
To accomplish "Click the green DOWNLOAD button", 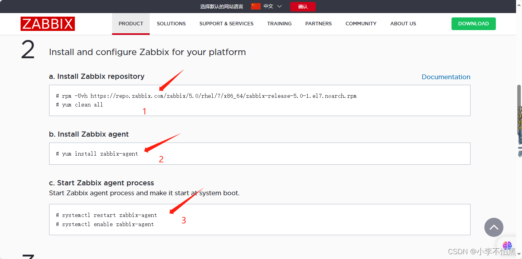I will coord(473,24).
